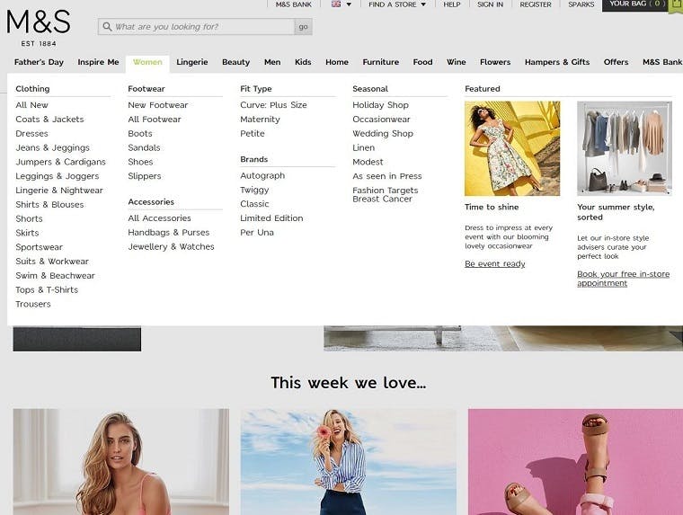683x515 pixels.
Task: Open the Hampers & Gifts menu
Action: pos(557,62)
